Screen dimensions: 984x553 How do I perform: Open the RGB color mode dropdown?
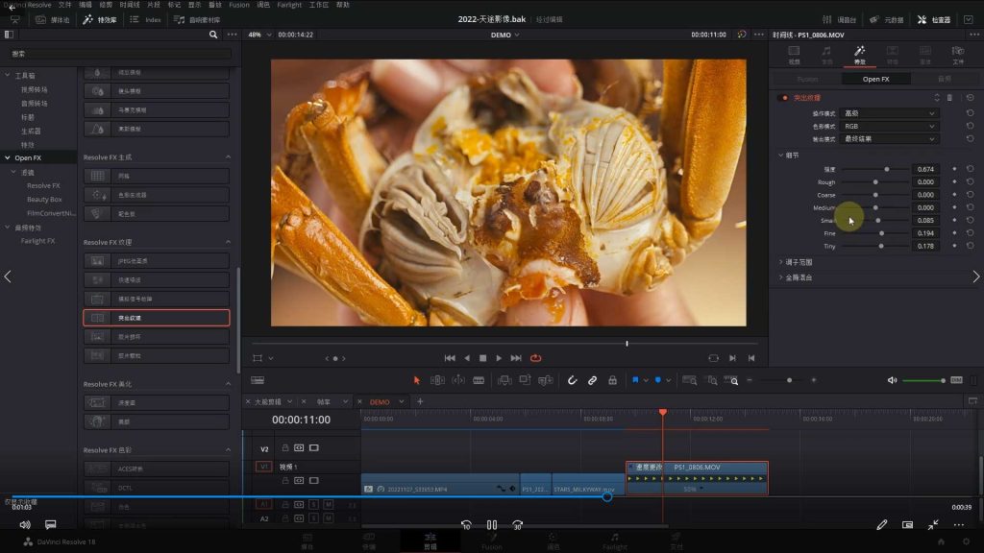tap(889, 126)
